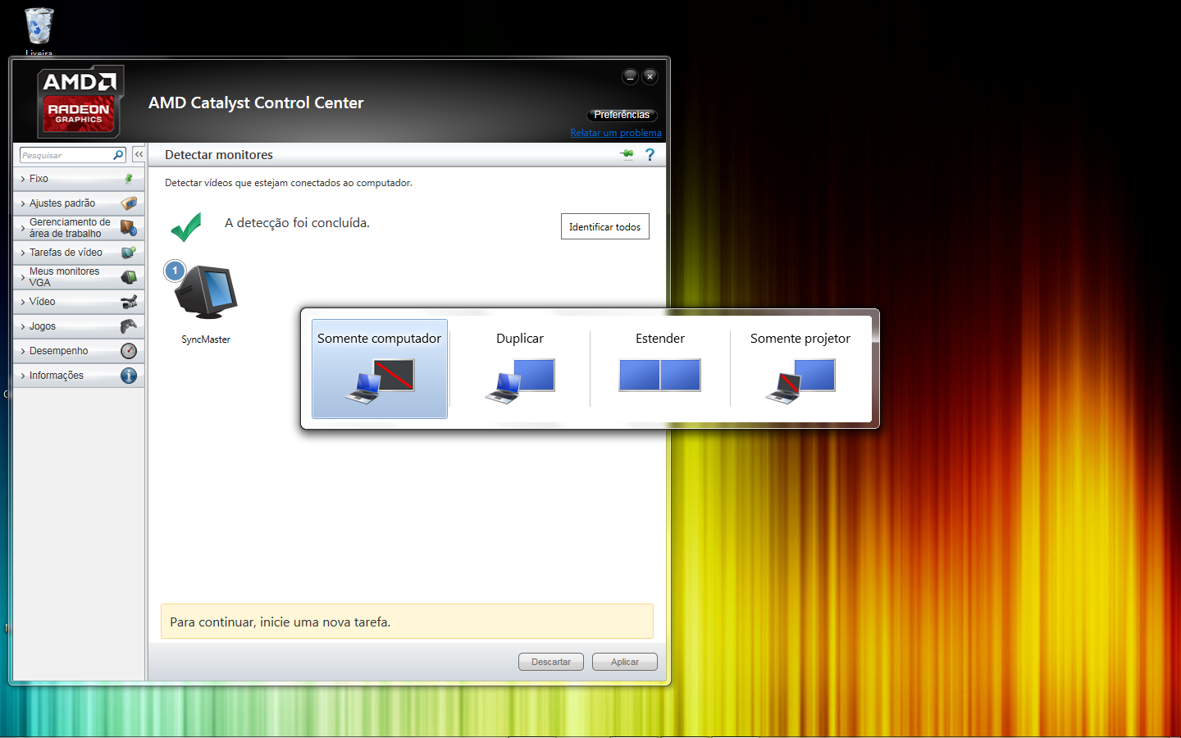This screenshot has height=738, width=1181.
Task: Click the Pesquisar search field
Action: pyautogui.click(x=66, y=155)
